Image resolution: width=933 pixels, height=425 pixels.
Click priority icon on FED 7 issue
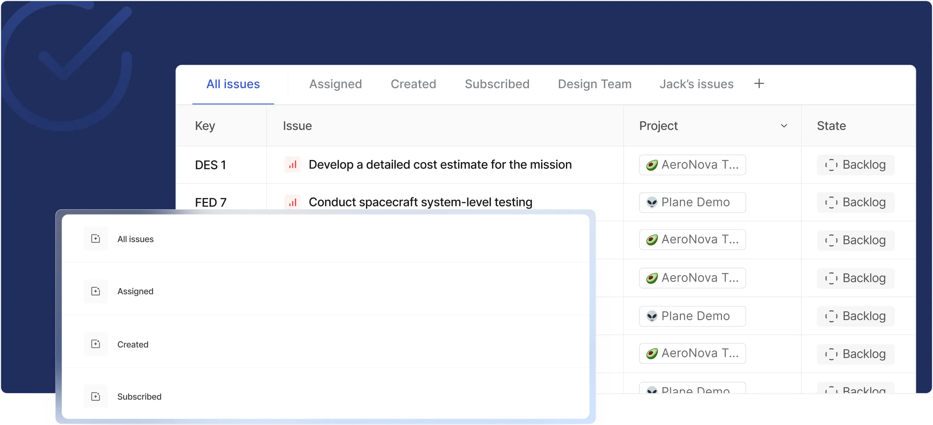(292, 202)
